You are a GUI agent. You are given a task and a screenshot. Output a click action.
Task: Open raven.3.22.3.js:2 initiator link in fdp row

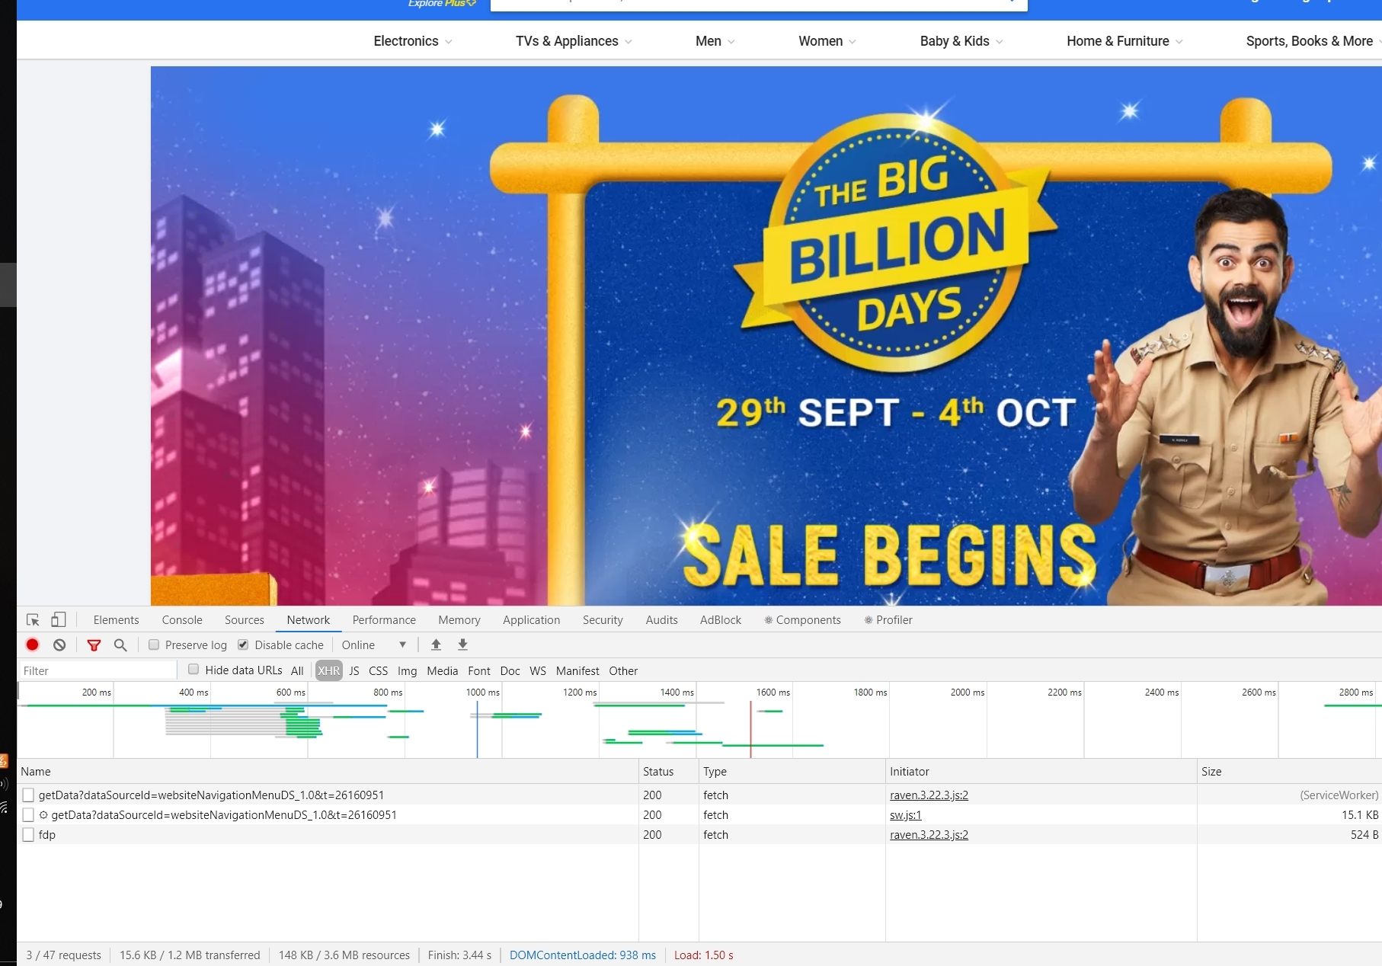pos(929,835)
